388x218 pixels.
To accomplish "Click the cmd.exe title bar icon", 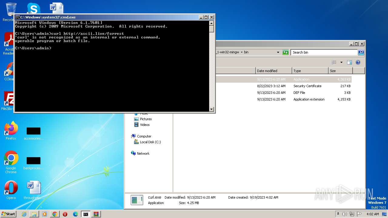I will pyautogui.click(x=18, y=17).
